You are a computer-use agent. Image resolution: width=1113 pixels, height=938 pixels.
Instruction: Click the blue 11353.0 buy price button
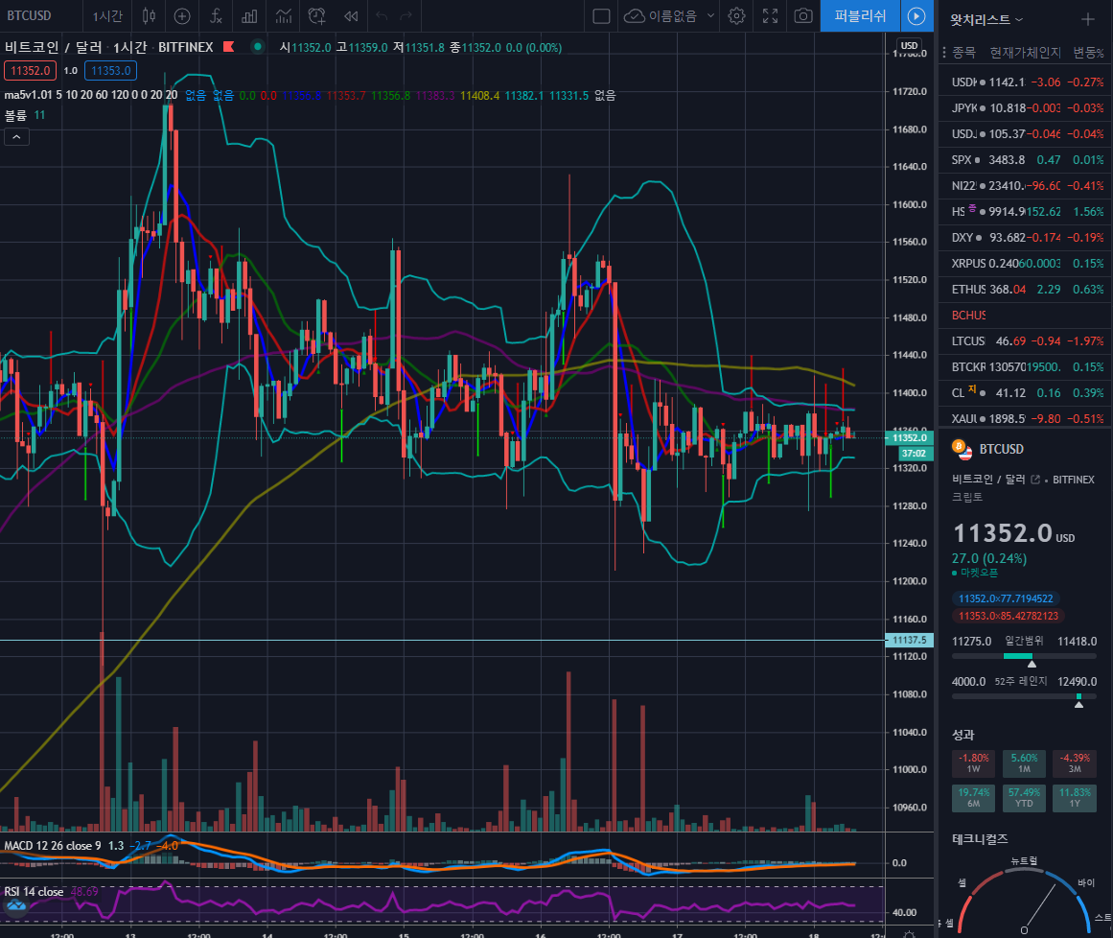pyautogui.click(x=111, y=70)
